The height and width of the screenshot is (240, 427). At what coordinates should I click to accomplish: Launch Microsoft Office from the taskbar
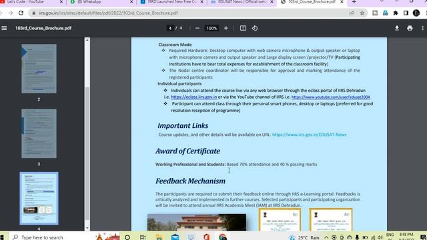[206, 237]
